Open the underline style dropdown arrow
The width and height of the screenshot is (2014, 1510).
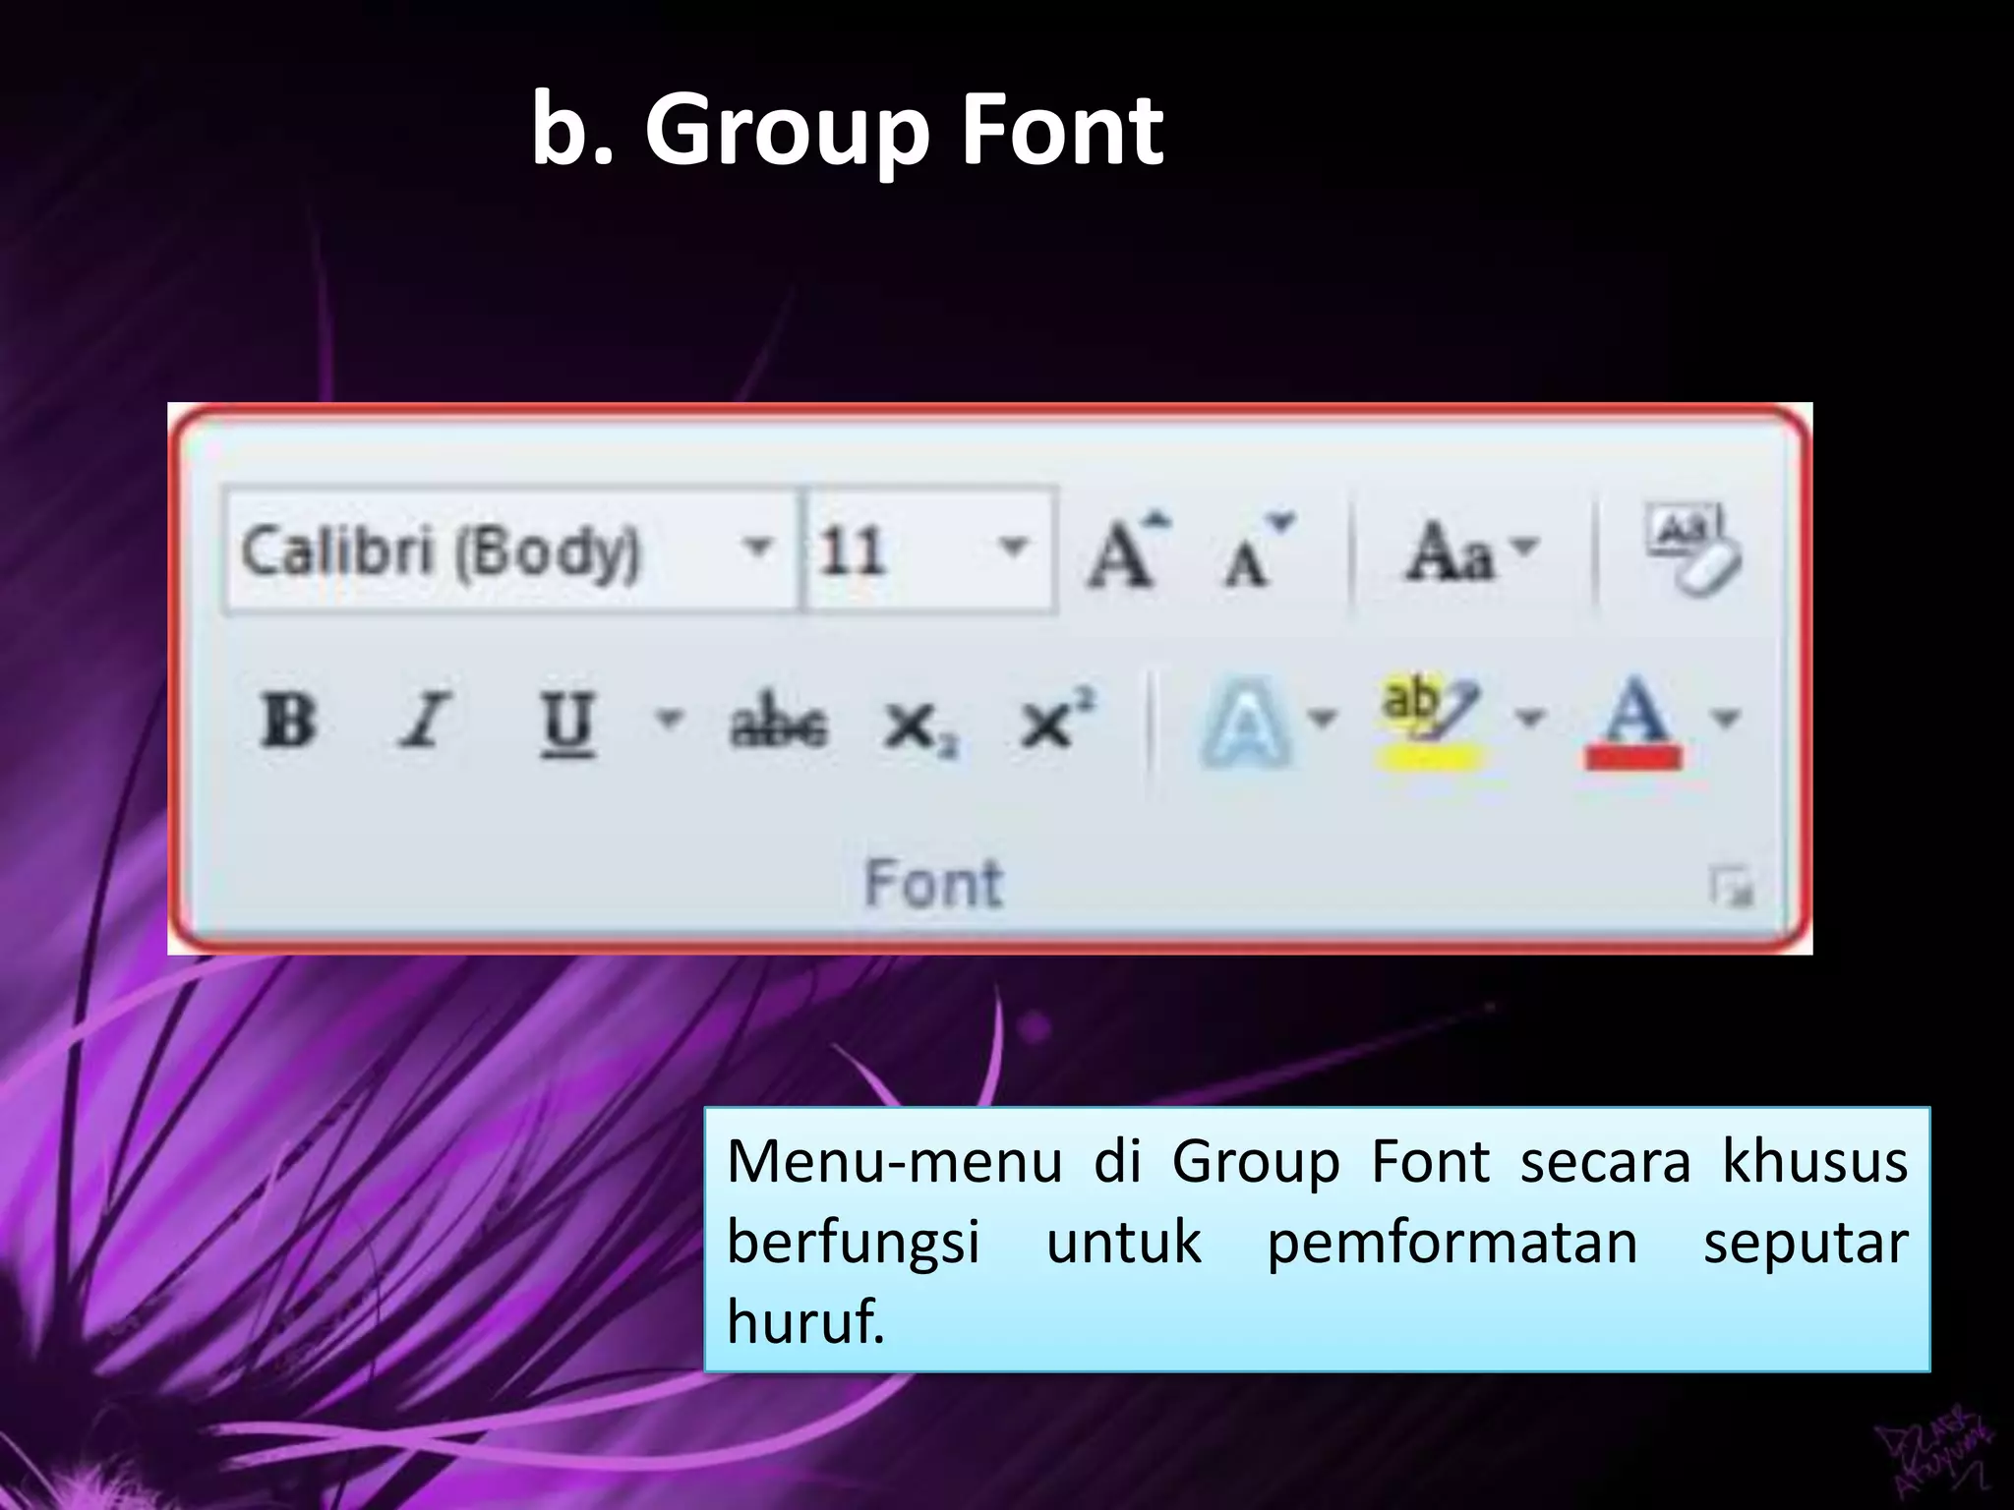point(669,719)
